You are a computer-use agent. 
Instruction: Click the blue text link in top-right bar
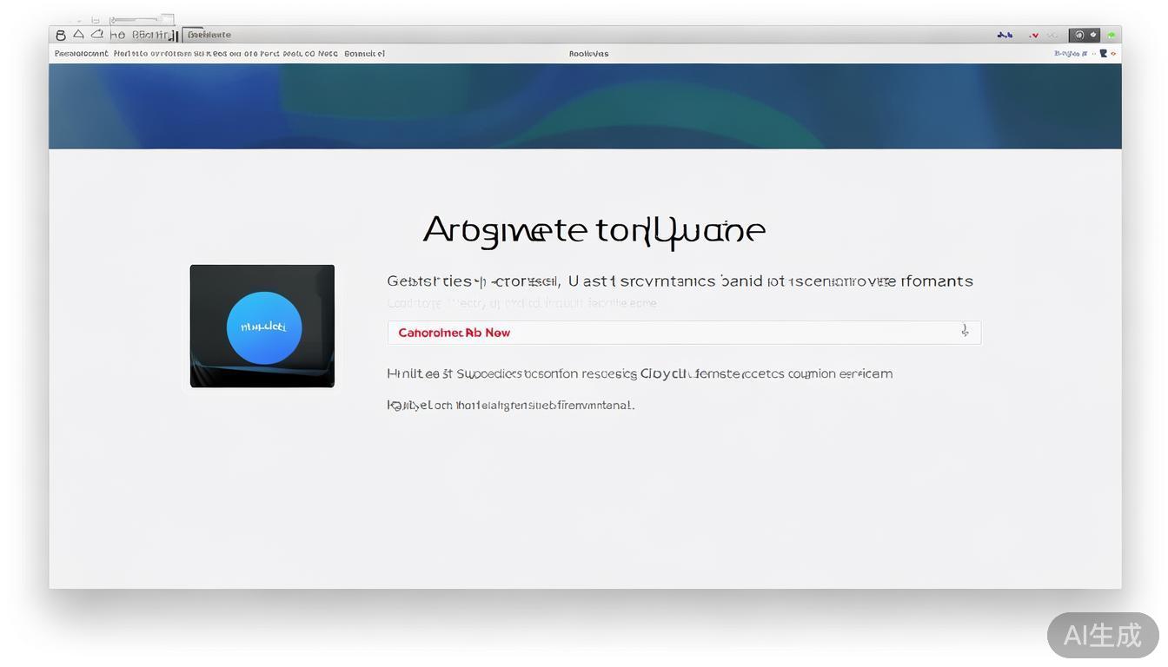click(x=1068, y=54)
